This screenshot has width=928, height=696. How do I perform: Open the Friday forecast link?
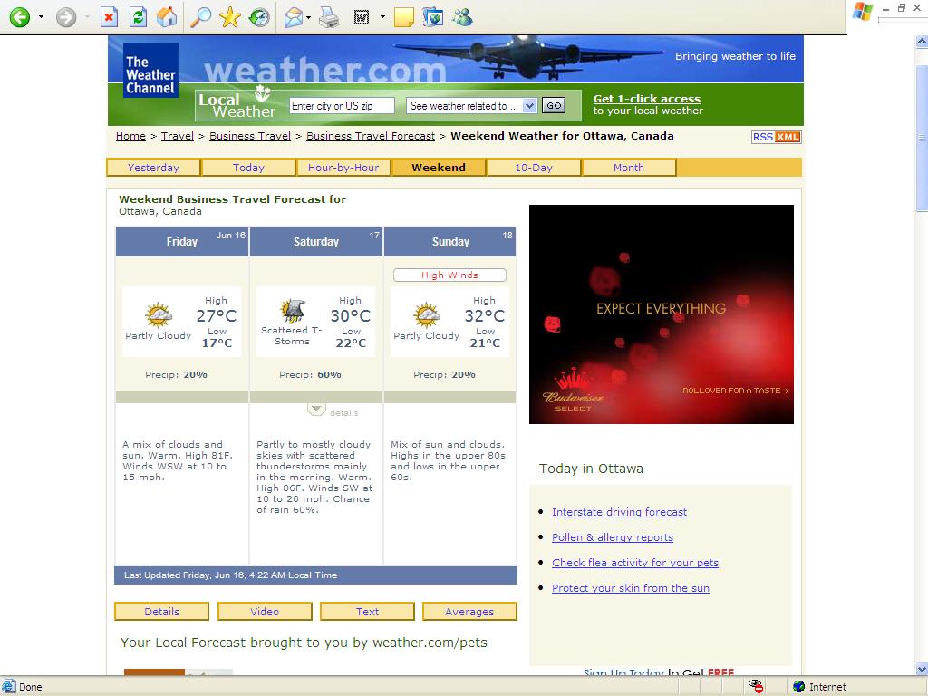181,241
